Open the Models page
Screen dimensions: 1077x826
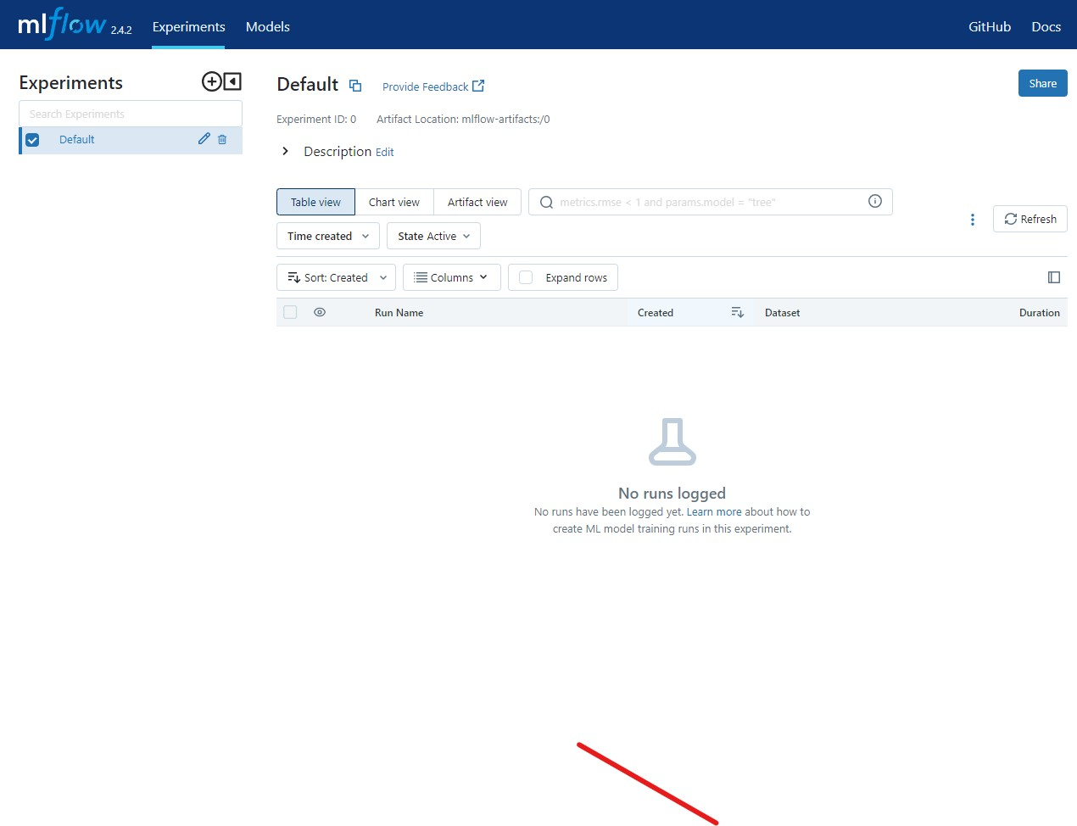click(267, 26)
